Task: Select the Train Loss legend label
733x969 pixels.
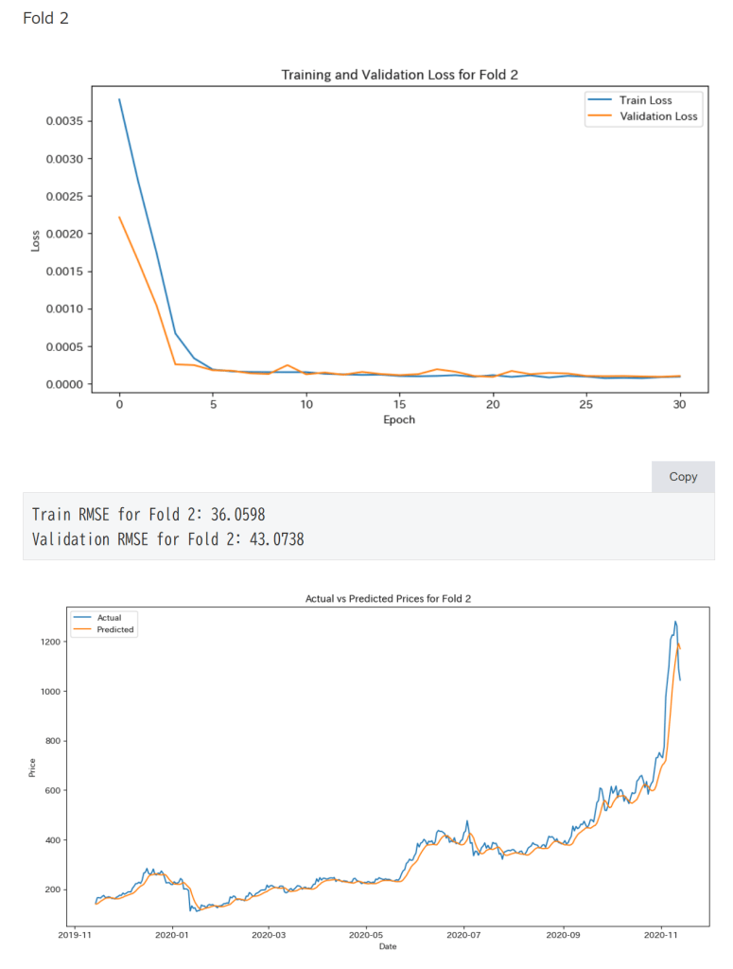Action: [646, 100]
